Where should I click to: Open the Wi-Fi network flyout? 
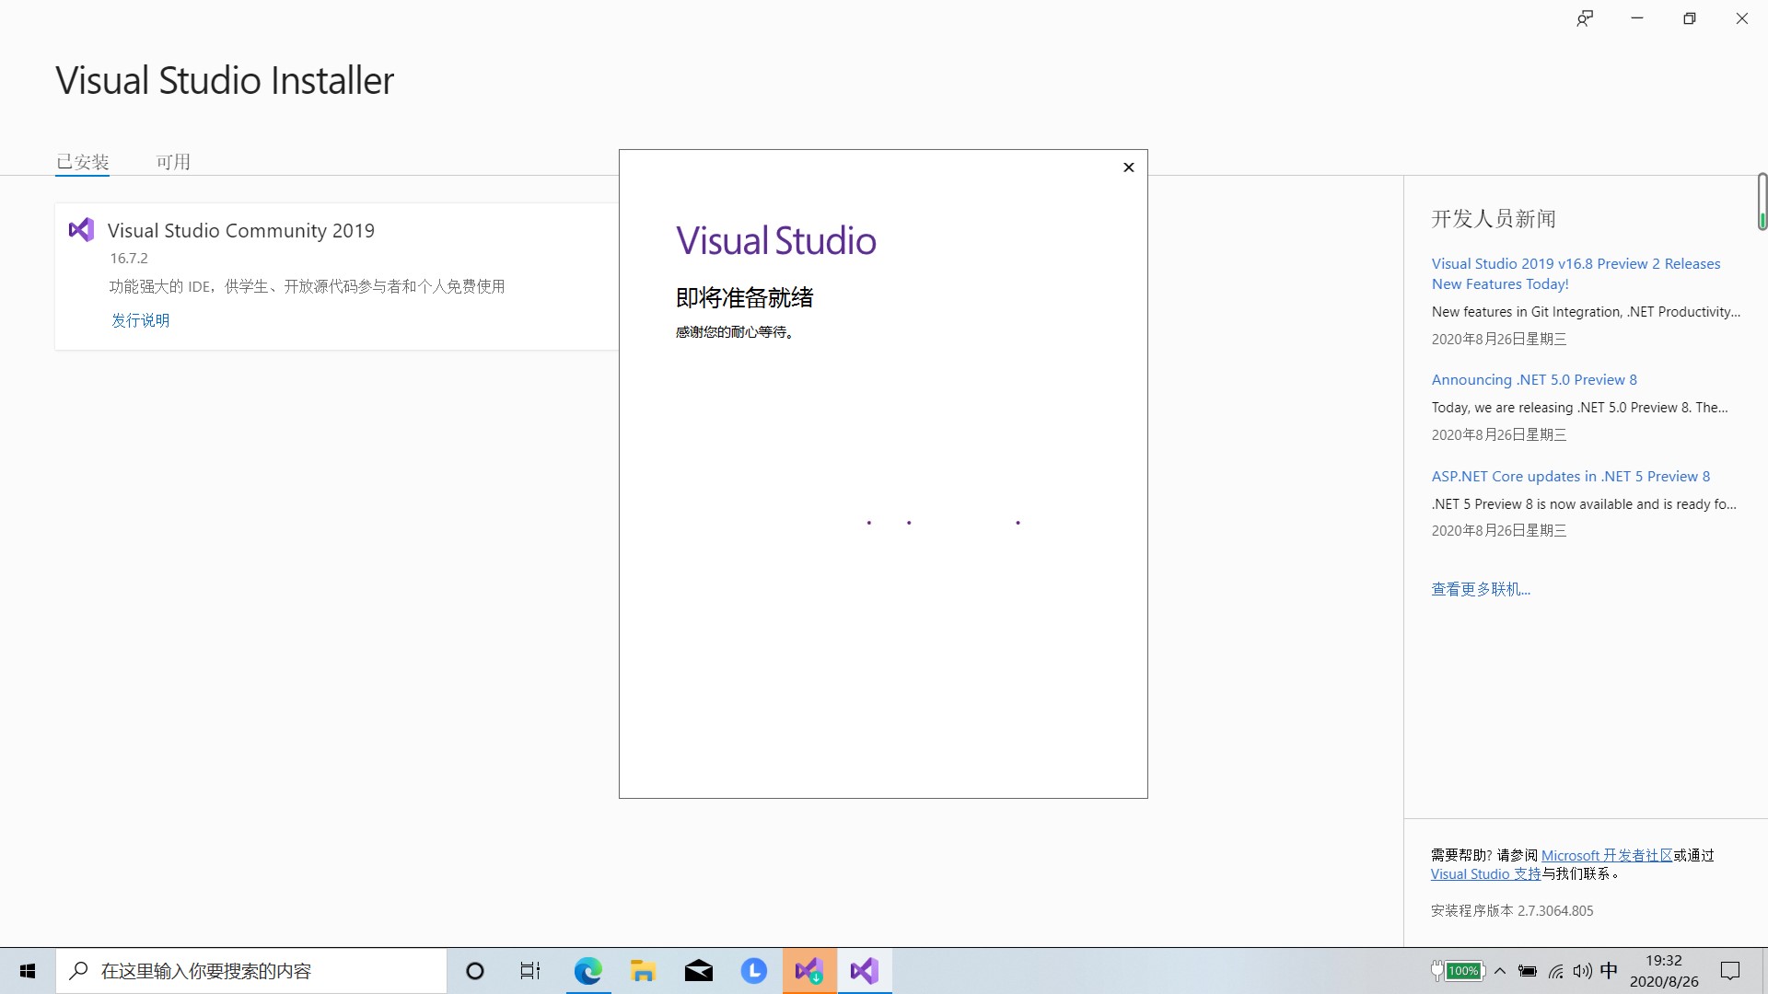(x=1556, y=971)
